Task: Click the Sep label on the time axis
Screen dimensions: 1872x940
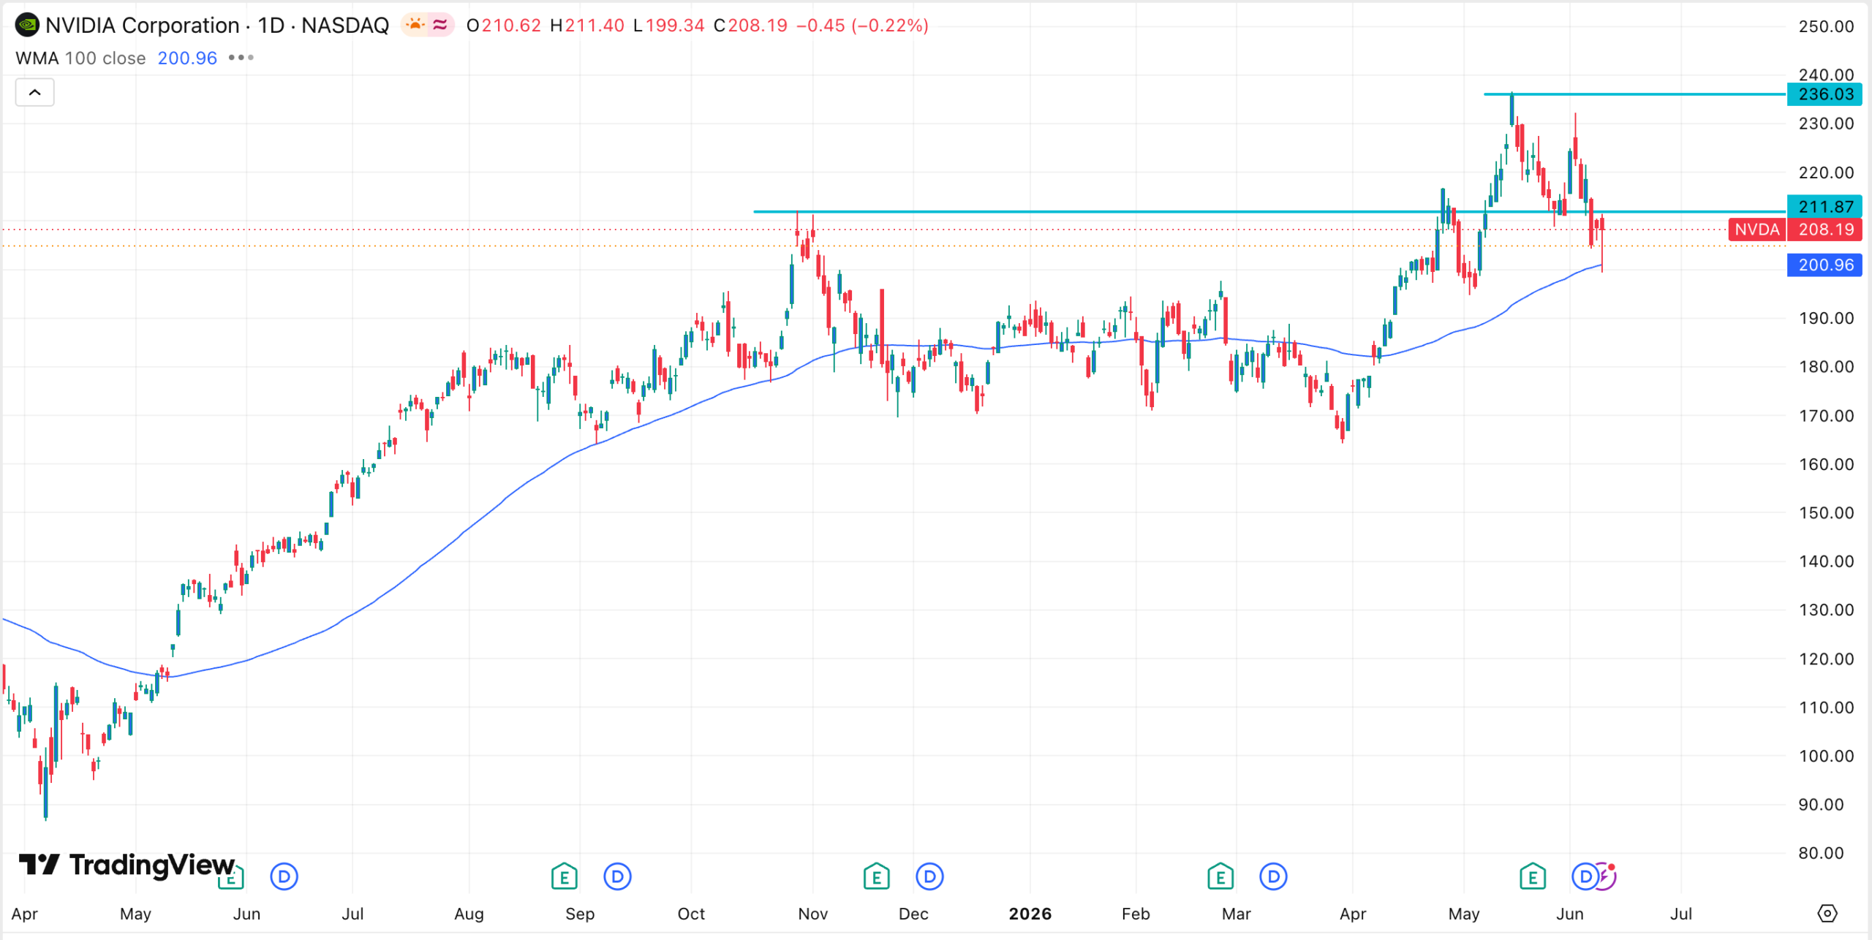Action: (580, 914)
